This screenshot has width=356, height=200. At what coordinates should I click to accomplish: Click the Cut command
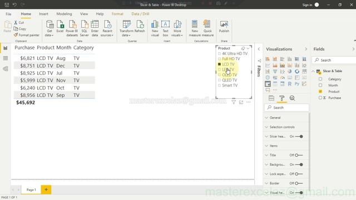pos(19,22)
